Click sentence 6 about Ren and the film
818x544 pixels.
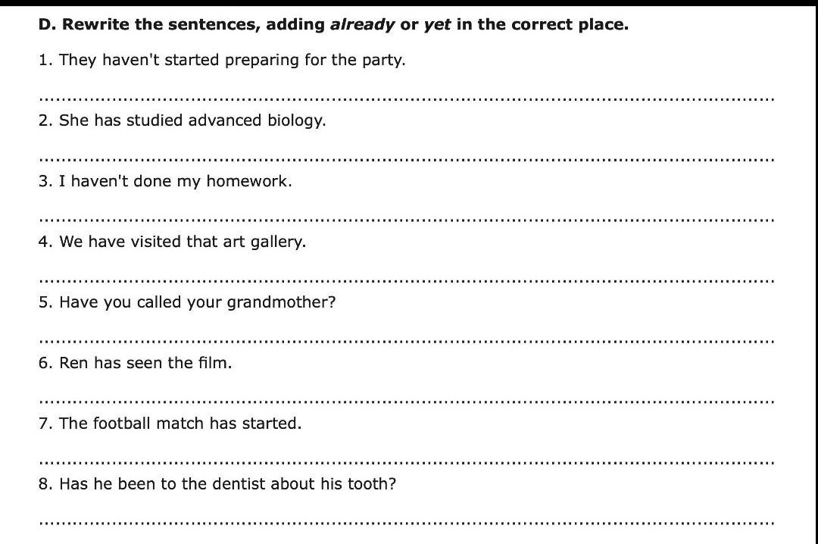(135, 363)
